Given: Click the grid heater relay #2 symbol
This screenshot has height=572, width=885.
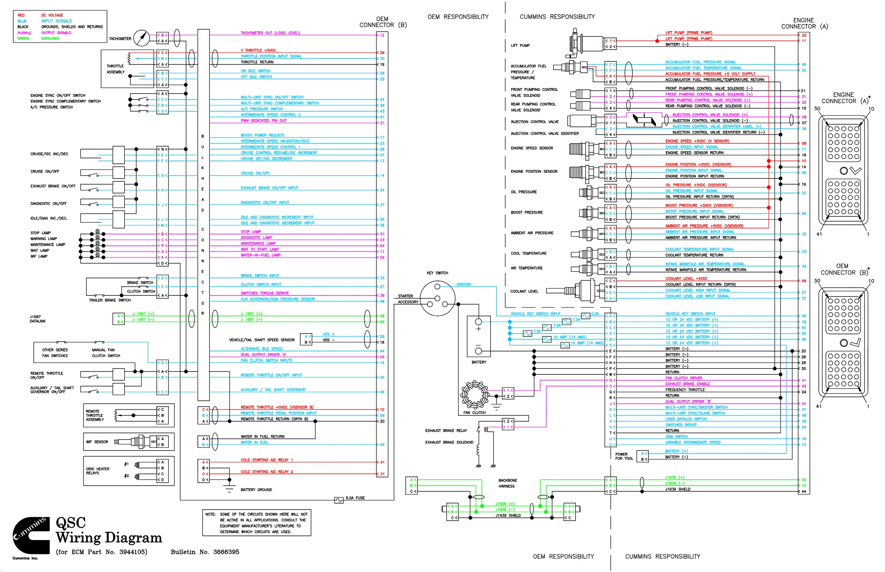Looking at the screenshot, I should click(x=137, y=476).
